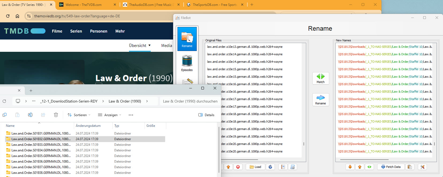443x177 pixels.
Task: Move new name down with orange arrow
Action: [x=350, y=167]
